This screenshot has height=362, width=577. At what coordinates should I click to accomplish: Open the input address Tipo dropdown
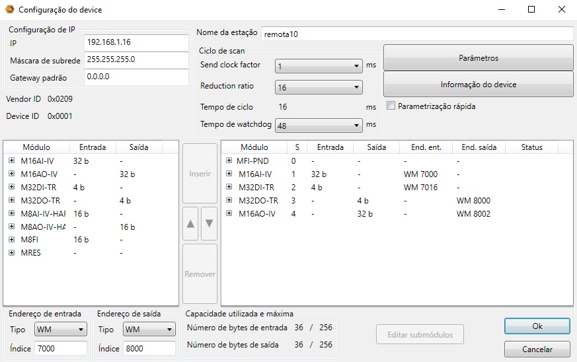[61, 329]
